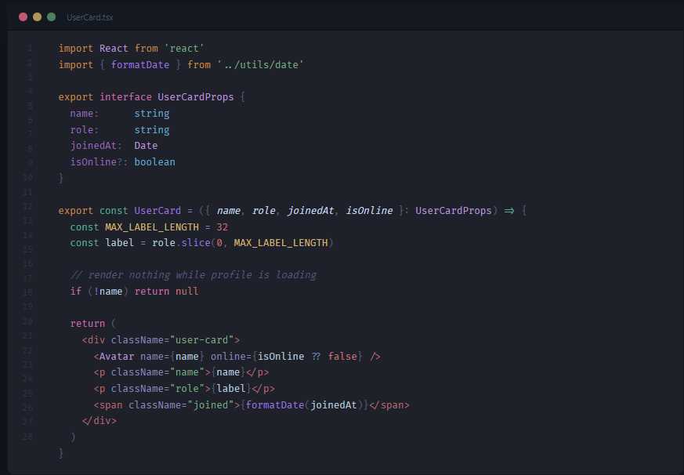Image resolution: width=684 pixels, height=475 pixels.
Task: Click the formatDate call on line 26
Action: tap(278, 404)
